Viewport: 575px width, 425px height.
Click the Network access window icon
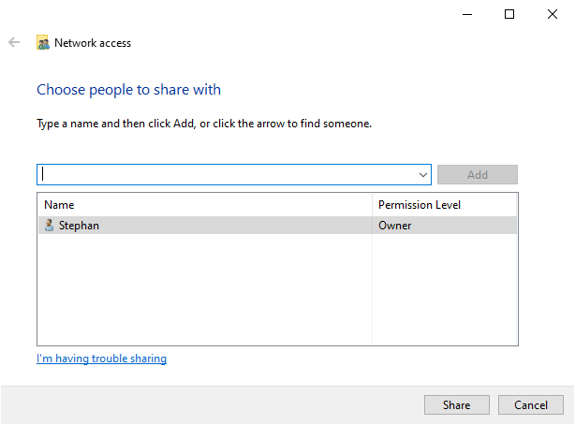[43, 43]
